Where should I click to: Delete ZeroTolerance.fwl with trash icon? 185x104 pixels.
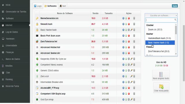(x=134, y=42)
